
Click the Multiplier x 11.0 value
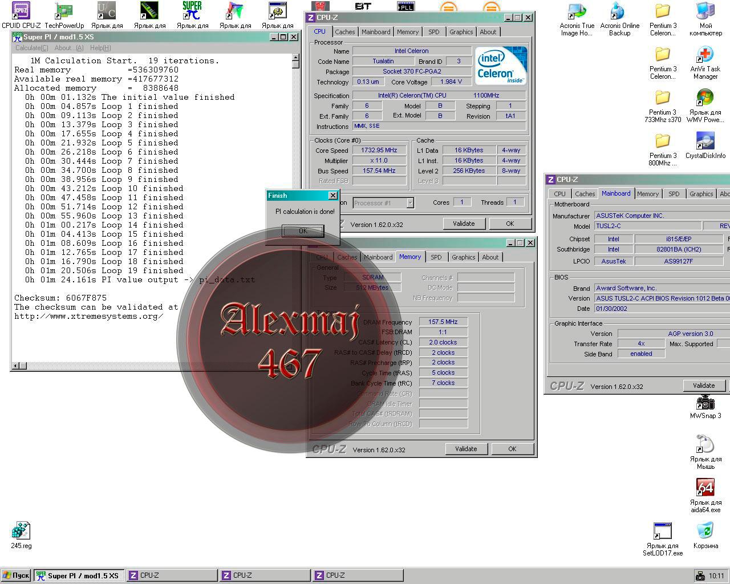(x=379, y=160)
